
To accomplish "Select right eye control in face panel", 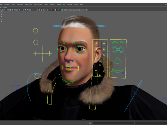I will point(121,50).
